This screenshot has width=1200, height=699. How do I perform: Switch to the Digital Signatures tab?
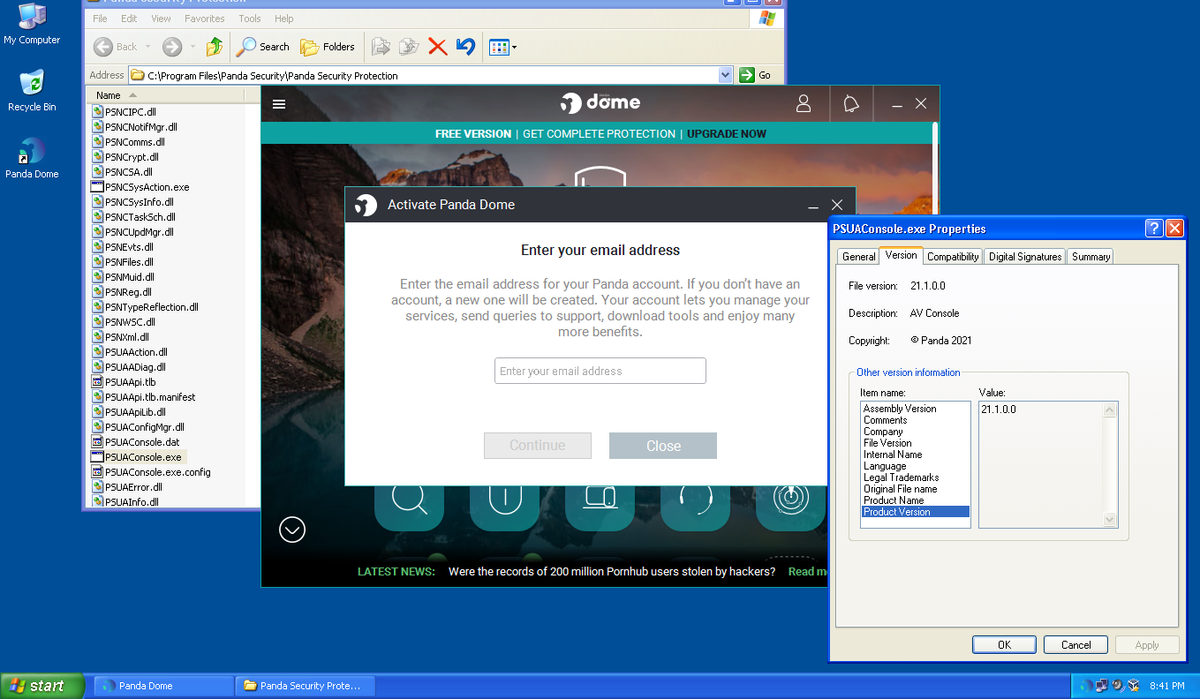click(x=1024, y=256)
